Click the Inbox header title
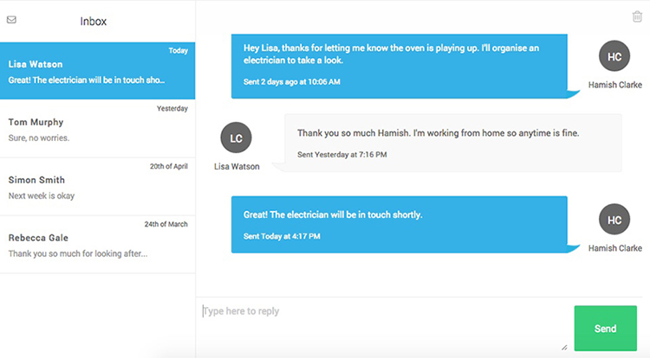The width and height of the screenshot is (650, 358). (x=94, y=21)
